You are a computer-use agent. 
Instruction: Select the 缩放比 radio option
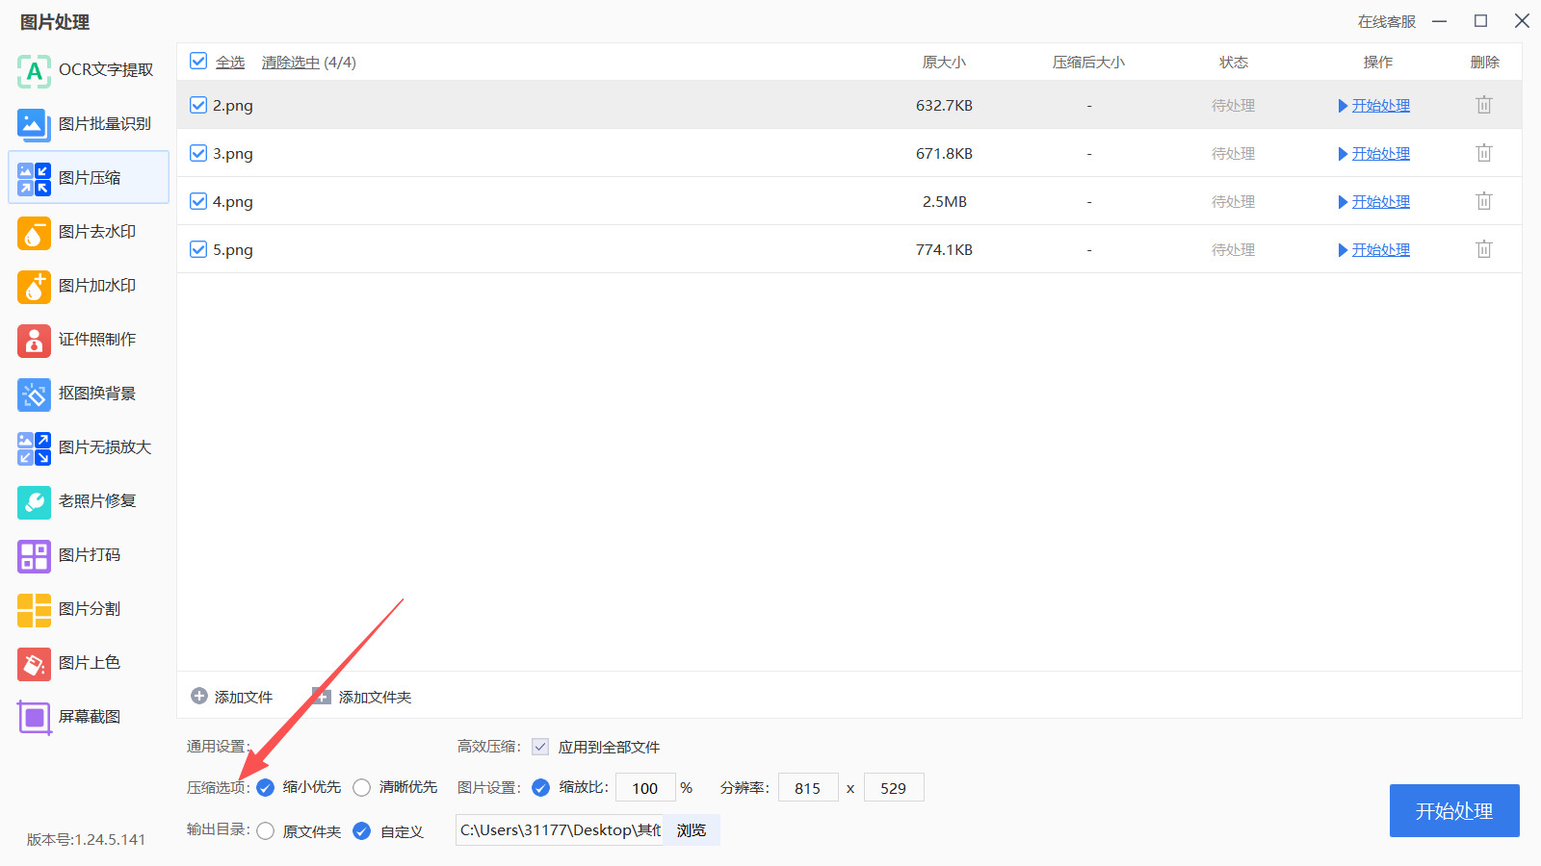pyautogui.click(x=541, y=788)
